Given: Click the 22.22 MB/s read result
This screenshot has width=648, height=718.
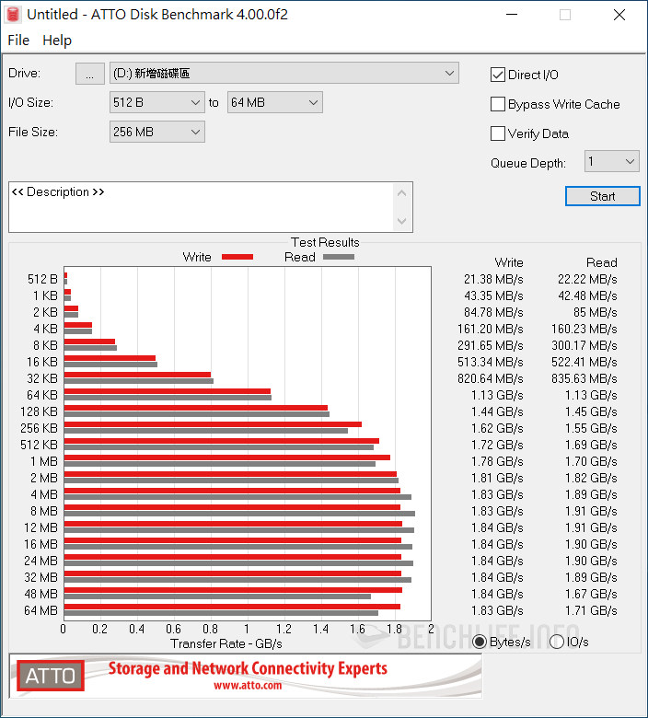Looking at the screenshot, I should pos(587,279).
